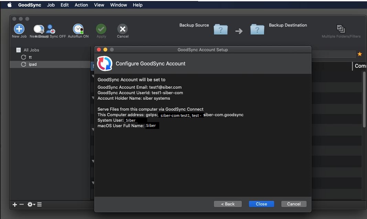Click the Backup Source folder icon
Viewport: 367px width, 219px height.
pos(220,29)
